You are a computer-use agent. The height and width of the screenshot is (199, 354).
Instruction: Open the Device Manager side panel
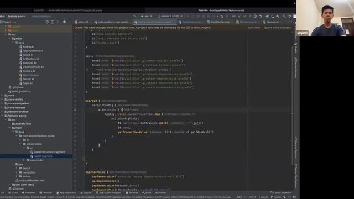click(295, 68)
